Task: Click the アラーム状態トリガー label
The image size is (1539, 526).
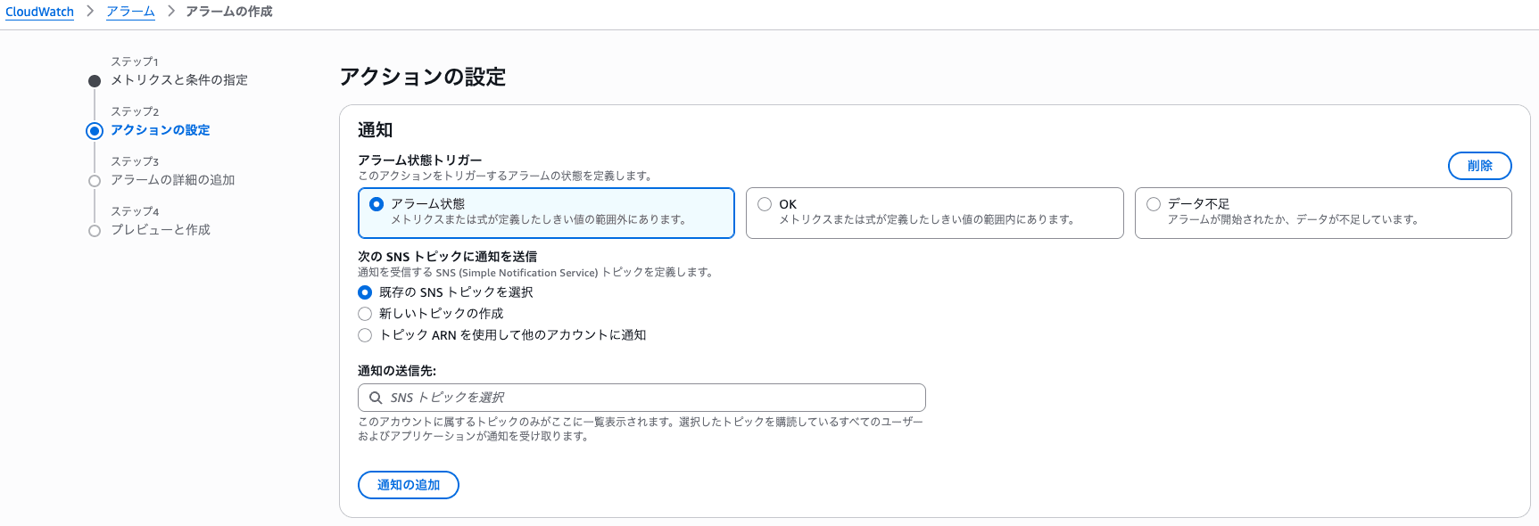Action: [x=420, y=160]
